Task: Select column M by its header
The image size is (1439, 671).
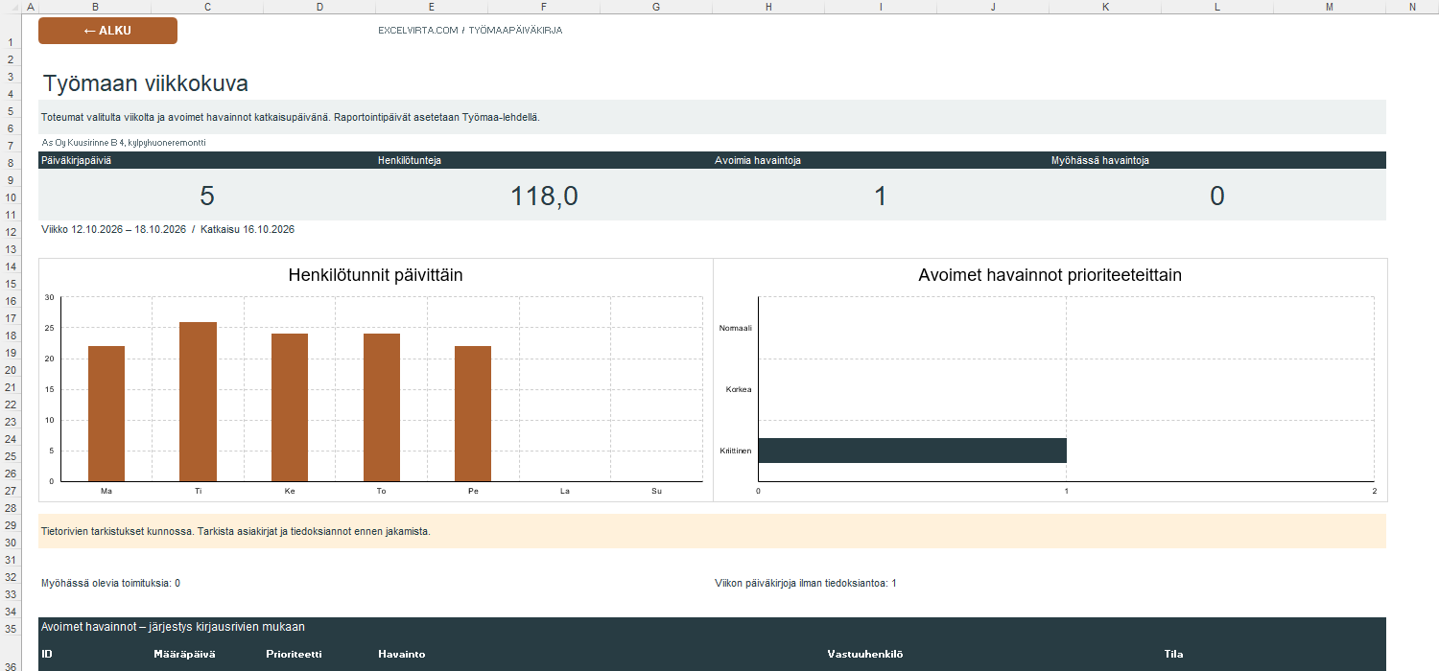Action: [x=1330, y=7]
